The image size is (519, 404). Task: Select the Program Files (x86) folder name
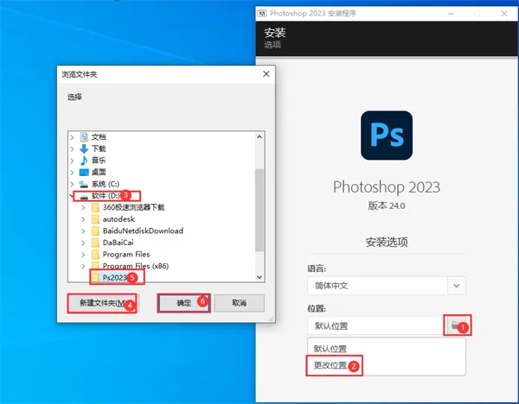(136, 266)
